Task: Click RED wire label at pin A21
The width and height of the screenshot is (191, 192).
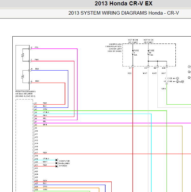Action: [x=45, y=165]
